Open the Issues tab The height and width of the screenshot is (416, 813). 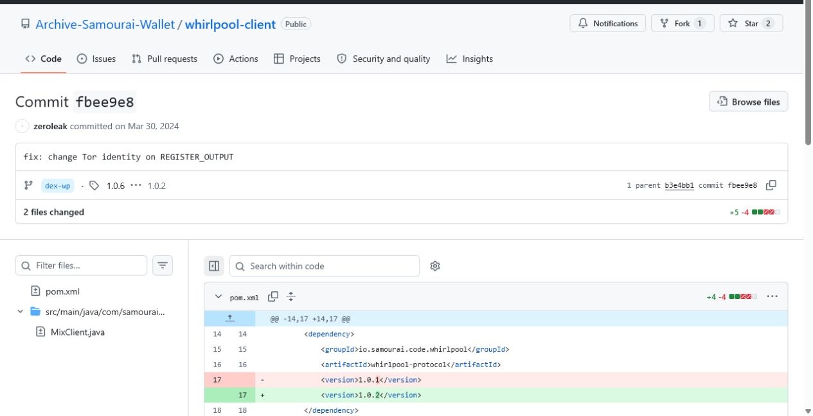coord(96,59)
